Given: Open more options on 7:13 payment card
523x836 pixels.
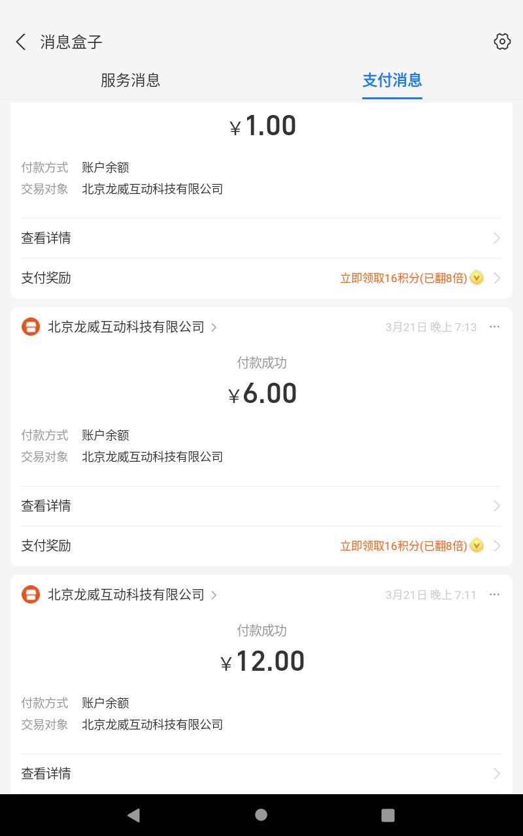Looking at the screenshot, I should [494, 327].
